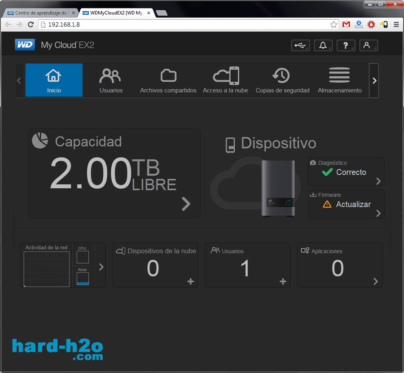
Task: Click the My Cloud EX2 device image
Action: pyautogui.click(x=278, y=189)
